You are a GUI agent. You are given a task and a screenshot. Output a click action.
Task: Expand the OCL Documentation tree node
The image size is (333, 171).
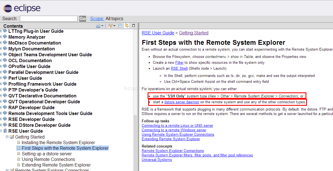[1, 60]
